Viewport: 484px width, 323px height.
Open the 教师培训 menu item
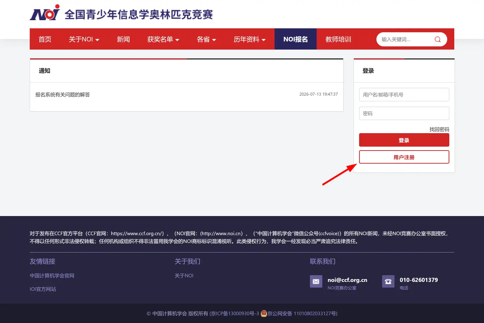pos(338,39)
